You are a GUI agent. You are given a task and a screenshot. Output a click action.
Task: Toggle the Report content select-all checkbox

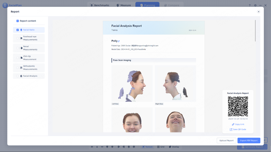coord(18,21)
